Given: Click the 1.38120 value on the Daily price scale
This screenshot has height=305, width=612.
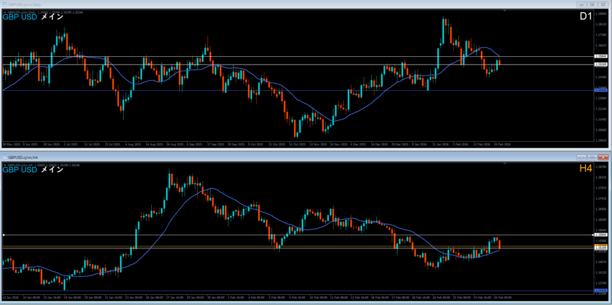Looking at the screenshot, I should 601,24.
